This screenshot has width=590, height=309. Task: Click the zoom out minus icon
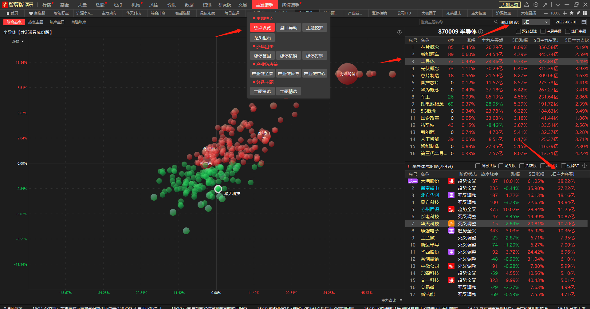(x=545, y=13)
